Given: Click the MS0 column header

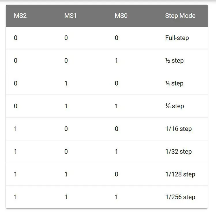Looking at the screenshot, I should (x=121, y=16).
